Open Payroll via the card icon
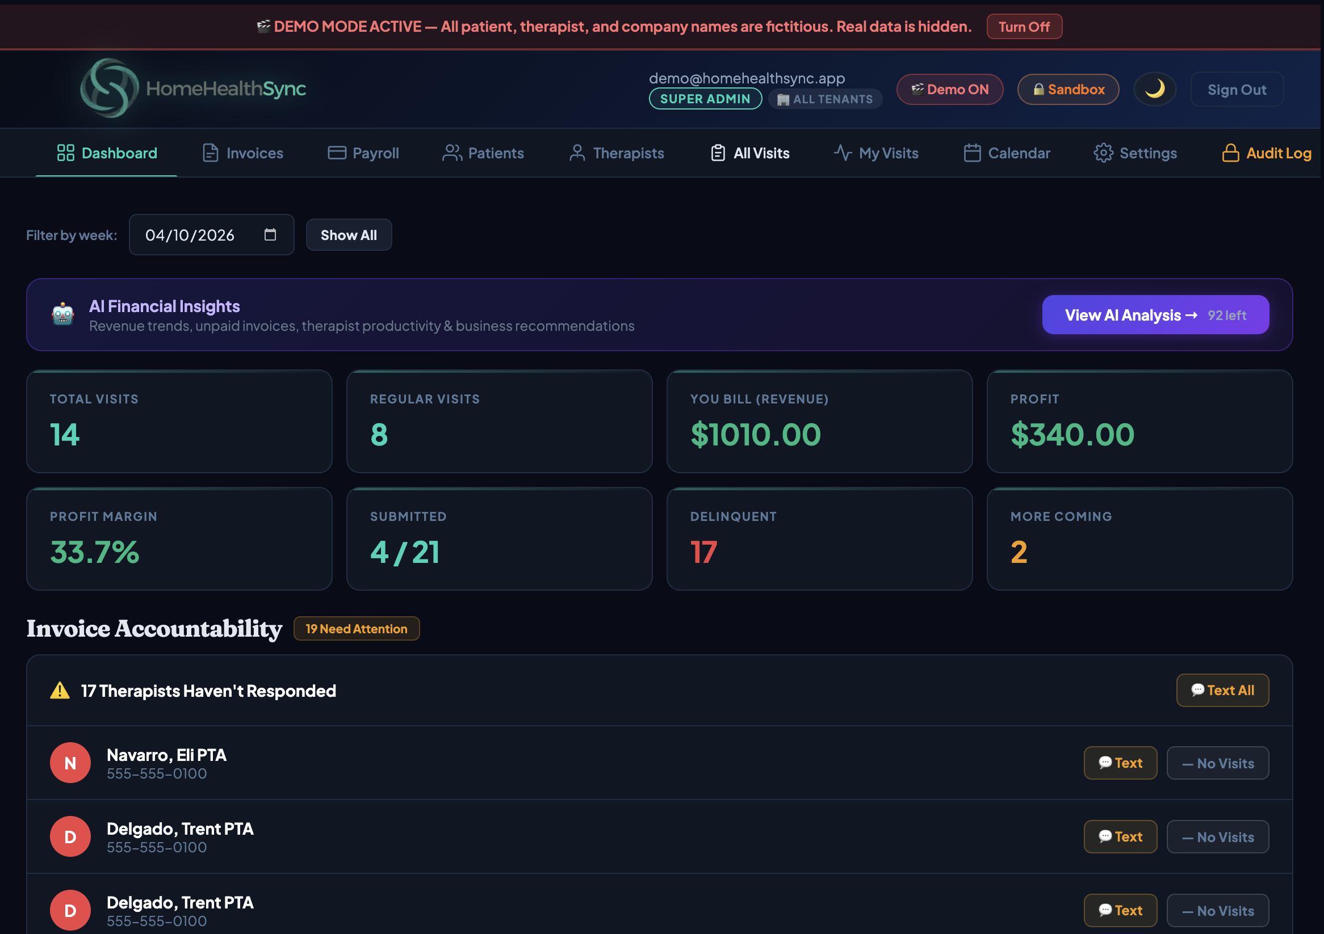This screenshot has width=1324, height=934. [336, 153]
